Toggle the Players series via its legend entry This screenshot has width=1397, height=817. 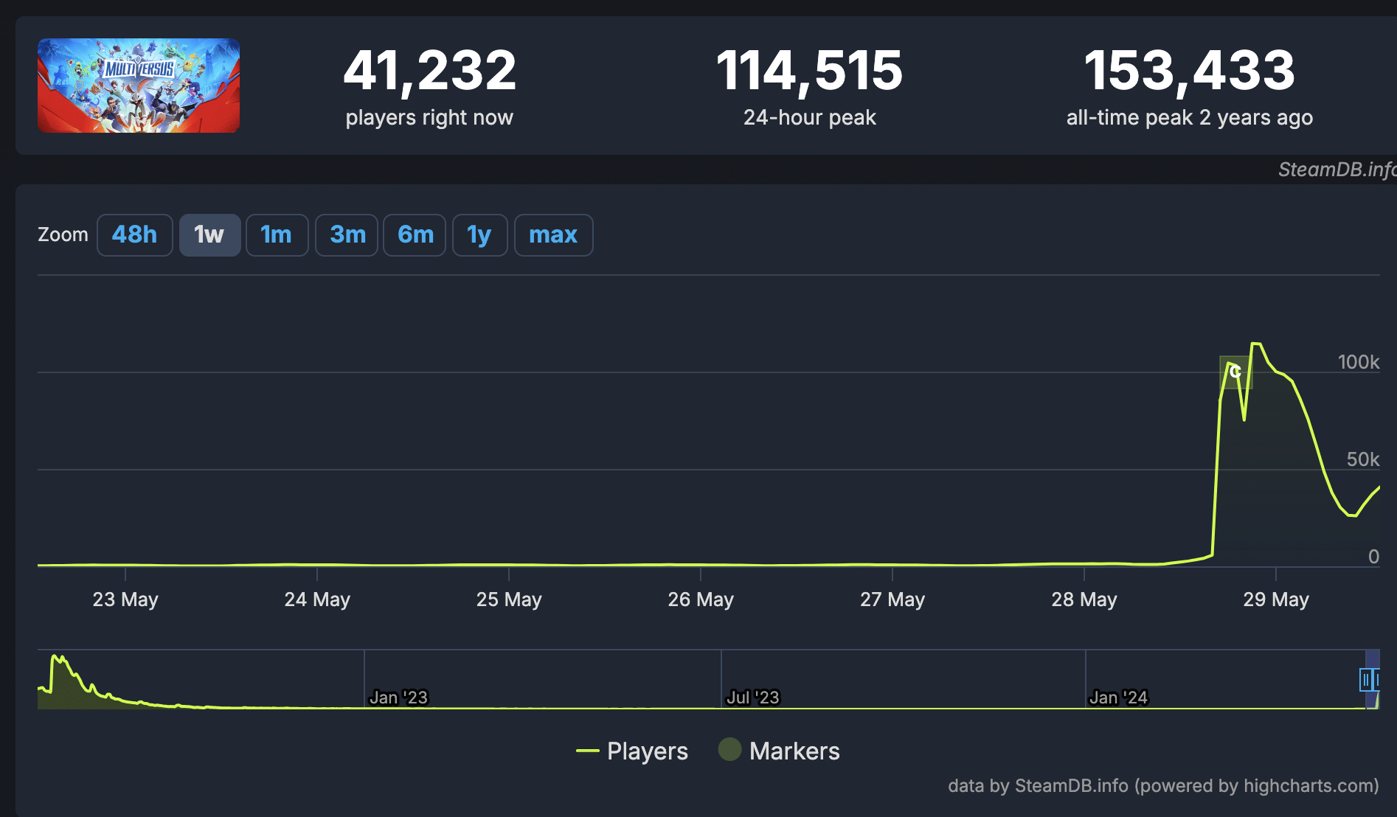[646, 751]
